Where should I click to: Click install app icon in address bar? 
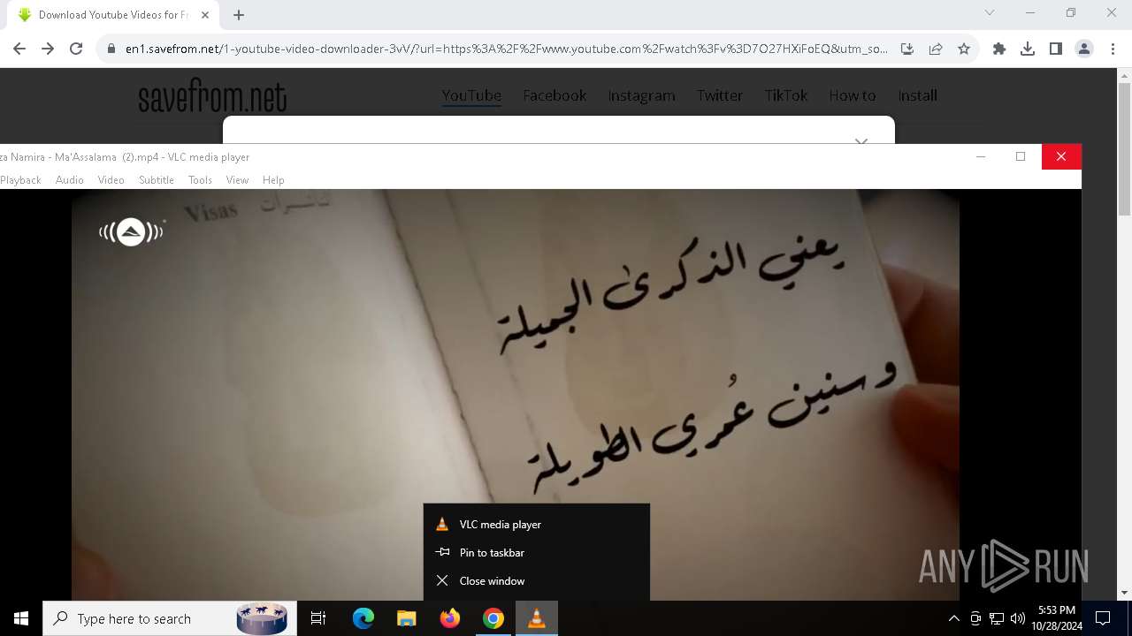[x=907, y=49]
